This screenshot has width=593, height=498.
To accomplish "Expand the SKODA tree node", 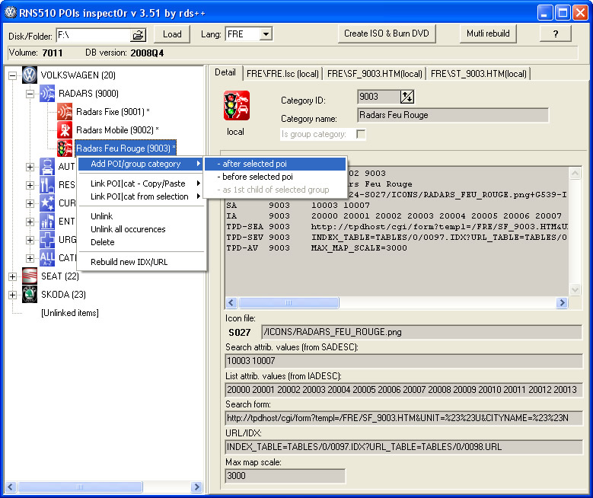I will coord(12,295).
